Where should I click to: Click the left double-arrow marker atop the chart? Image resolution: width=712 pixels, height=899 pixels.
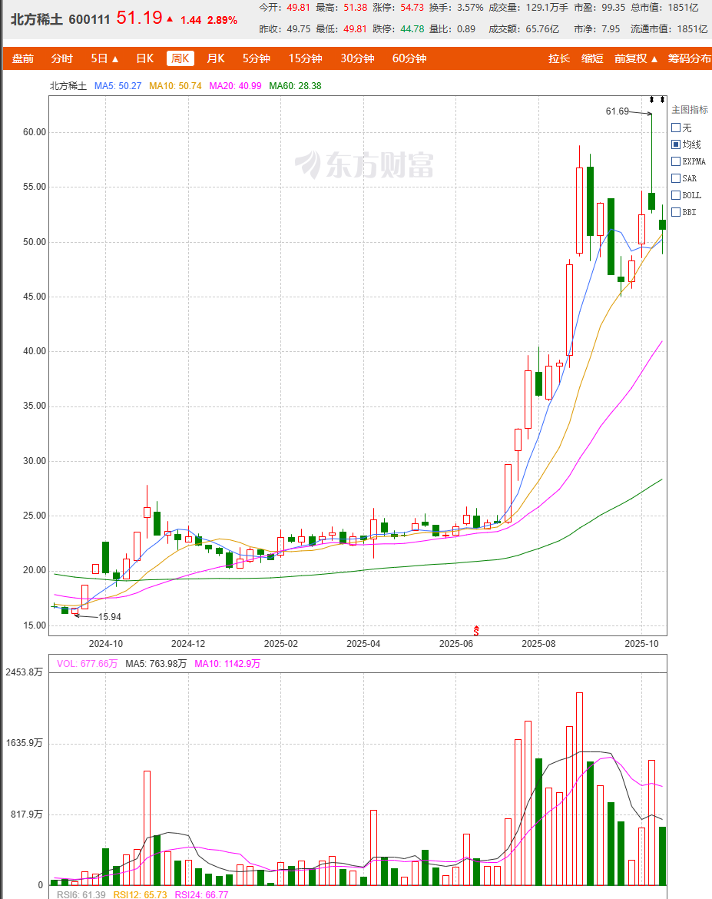click(651, 100)
